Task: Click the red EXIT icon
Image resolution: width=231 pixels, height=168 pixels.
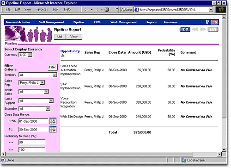Action: tap(214, 22)
